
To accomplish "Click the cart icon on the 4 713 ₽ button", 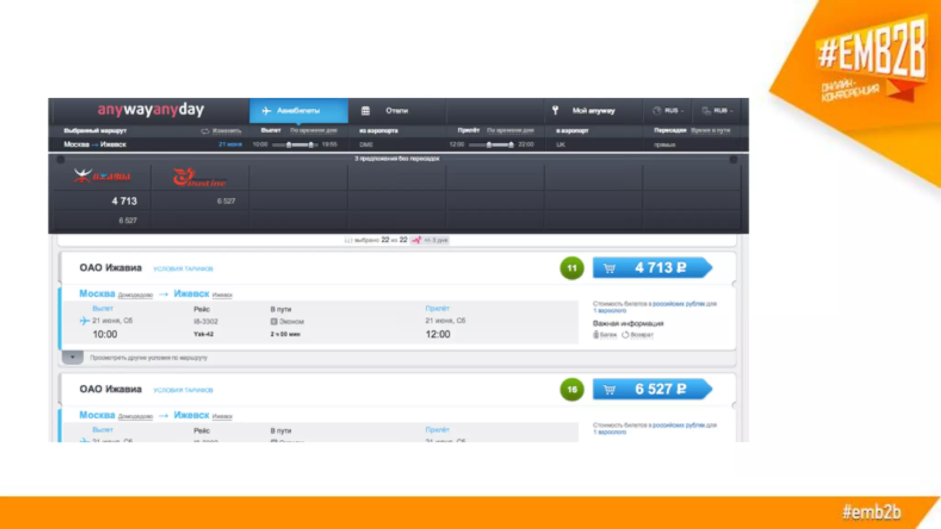I will point(609,268).
